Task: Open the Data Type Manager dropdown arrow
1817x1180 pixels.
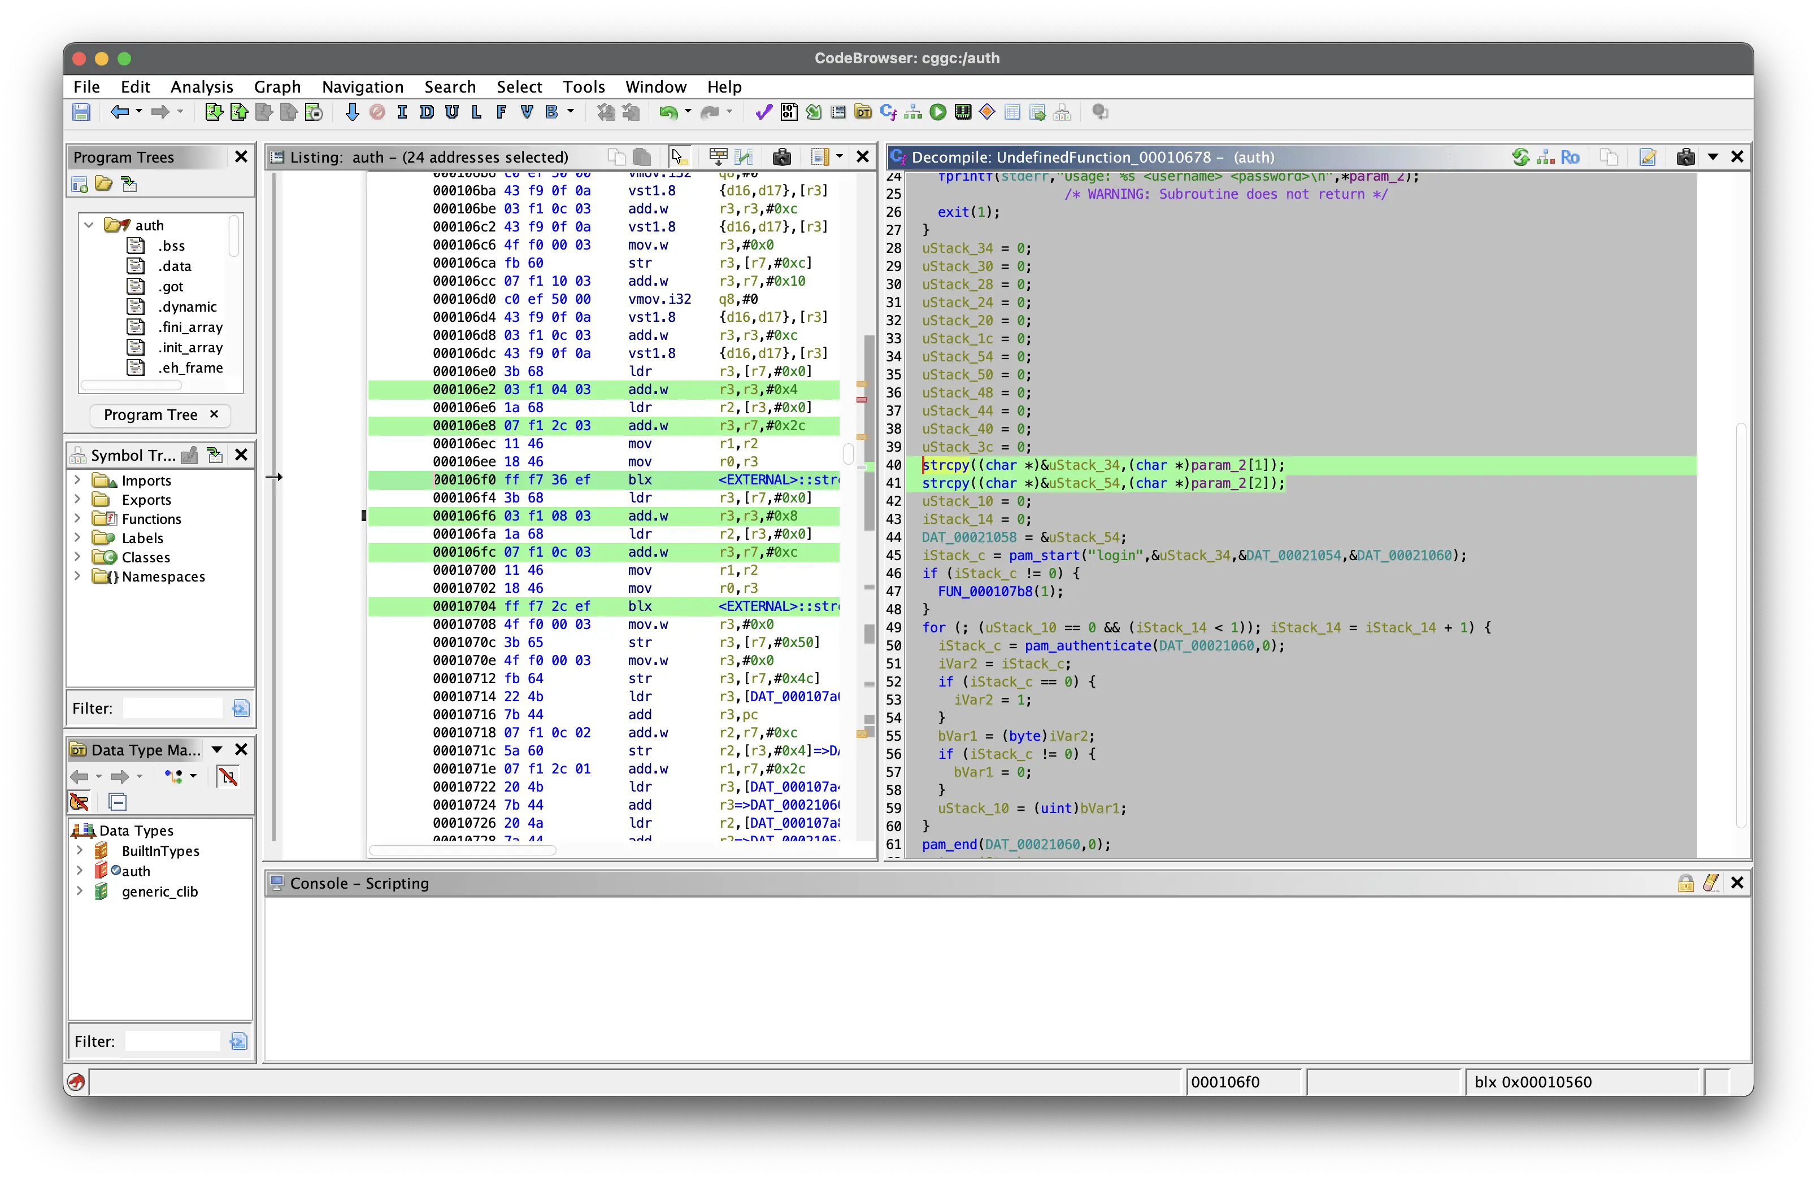Action: pos(217,749)
